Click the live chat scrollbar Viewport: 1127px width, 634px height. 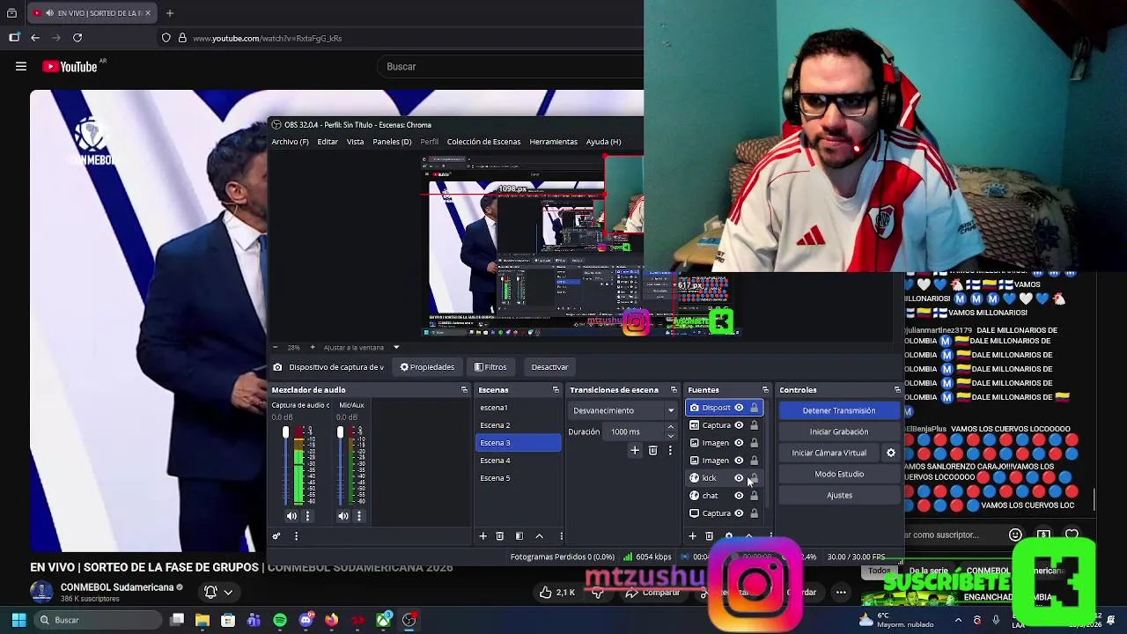point(1094,499)
